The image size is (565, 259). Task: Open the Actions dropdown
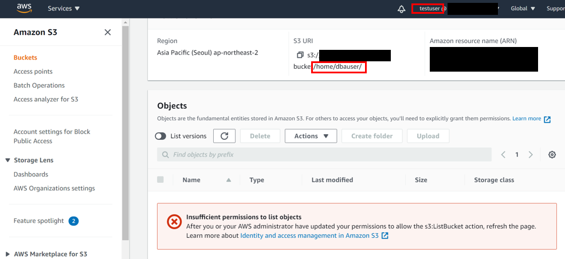(x=311, y=136)
